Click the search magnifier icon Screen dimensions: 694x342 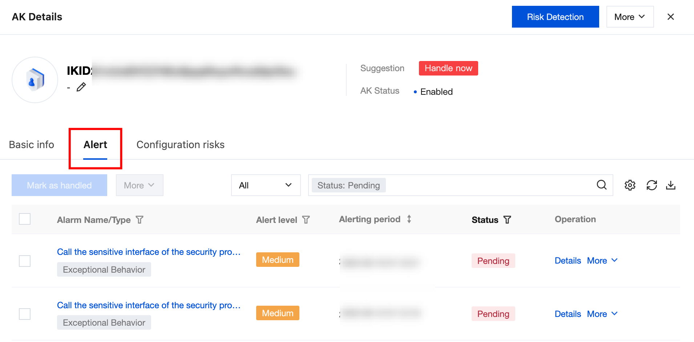(x=601, y=185)
